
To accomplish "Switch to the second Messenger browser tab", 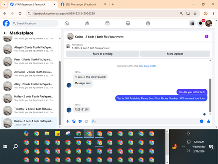I will click(x=81, y=4).
